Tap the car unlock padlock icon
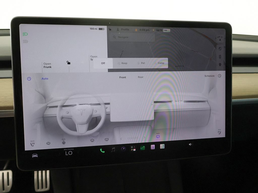The width and height of the screenshot is (258, 193). 69,63
